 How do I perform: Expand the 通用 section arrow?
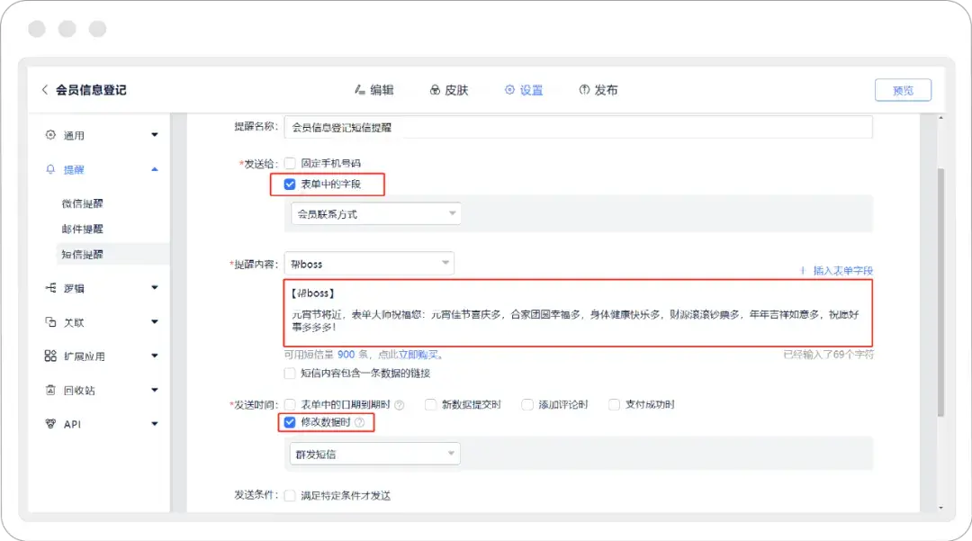[x=155, y=134]
